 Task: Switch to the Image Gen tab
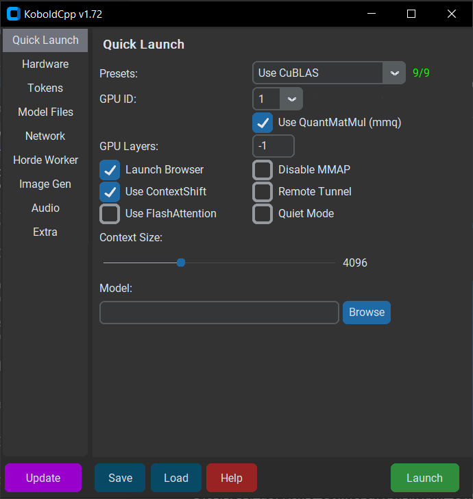pos(45,184)
